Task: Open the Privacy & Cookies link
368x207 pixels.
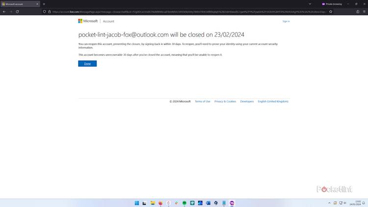Action: point(225,102)
